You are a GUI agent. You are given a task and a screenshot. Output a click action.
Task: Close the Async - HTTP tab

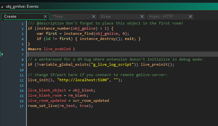point(190,16)
